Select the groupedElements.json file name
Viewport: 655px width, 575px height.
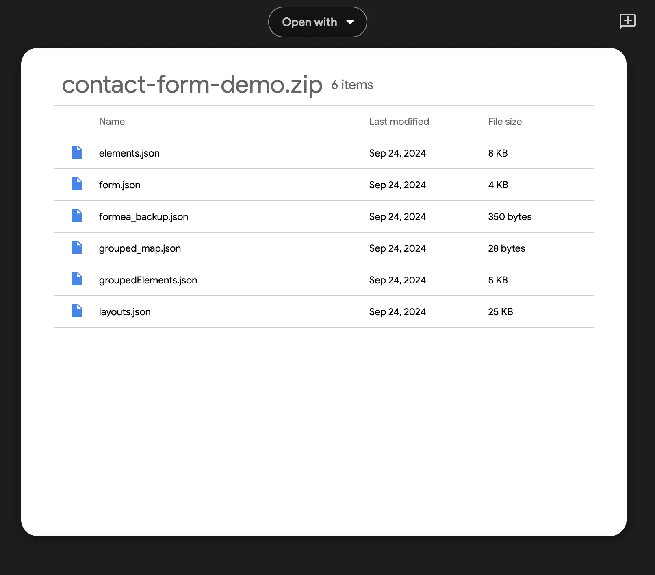pyautogui.click(x=148, y=280)
